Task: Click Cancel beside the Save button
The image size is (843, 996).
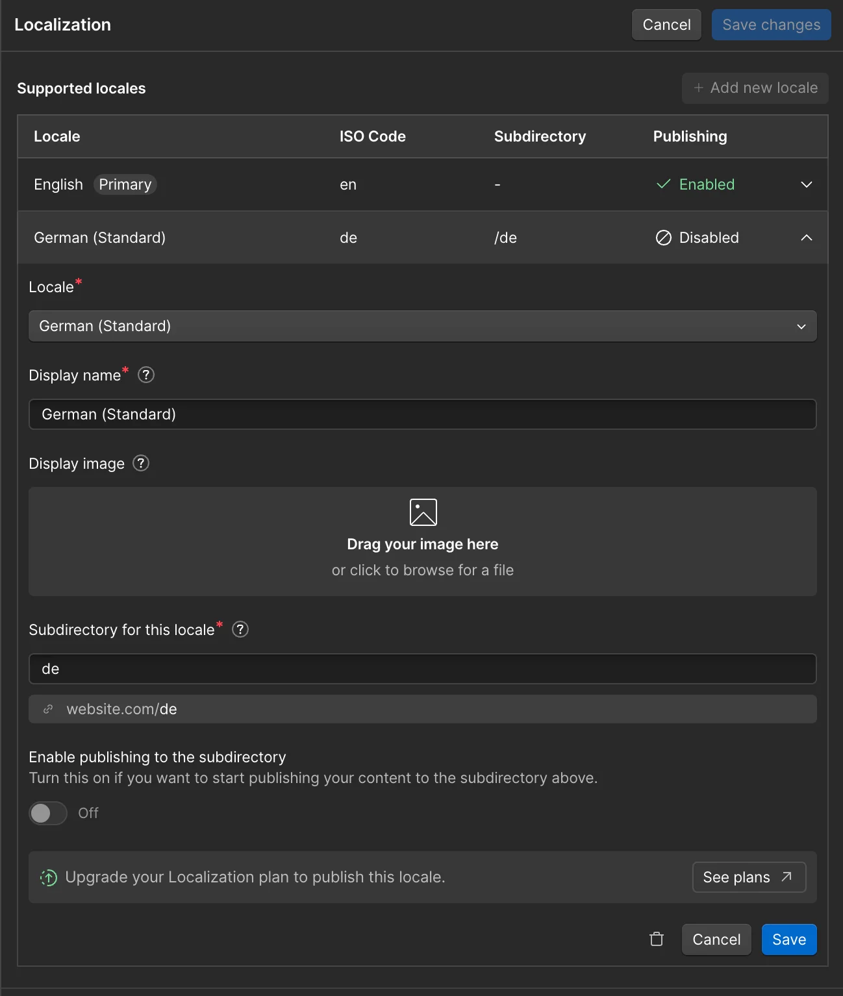Action: (716, 939)
